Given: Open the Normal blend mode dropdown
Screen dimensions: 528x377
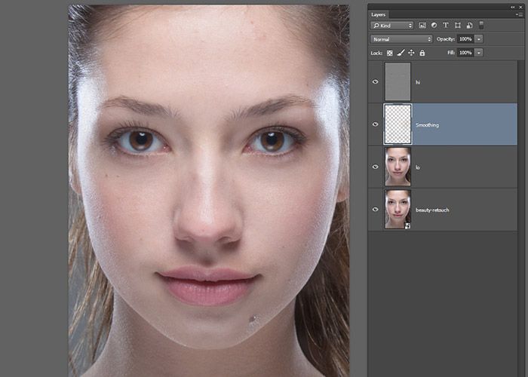Looking at the screenshot, I should (x=401, y=38).
